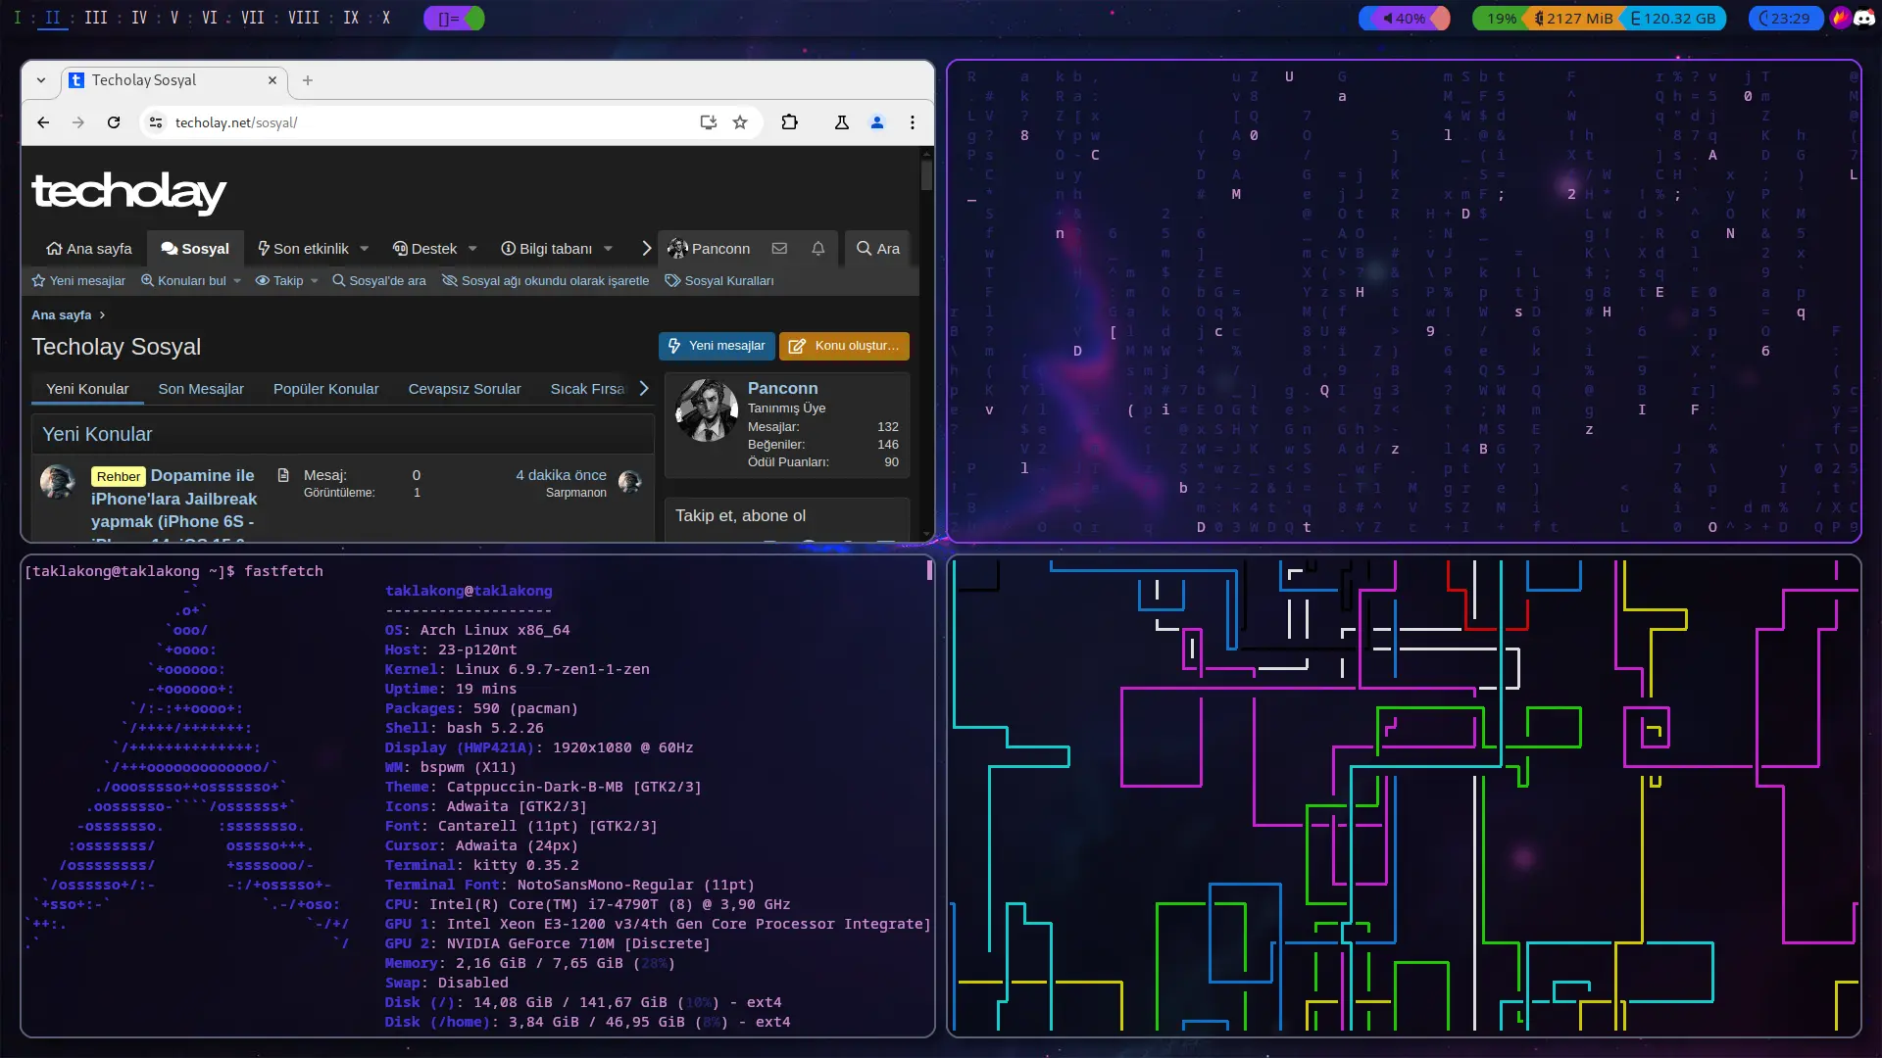Go back in the browser

pyautogui.click(x=43, y=122)
